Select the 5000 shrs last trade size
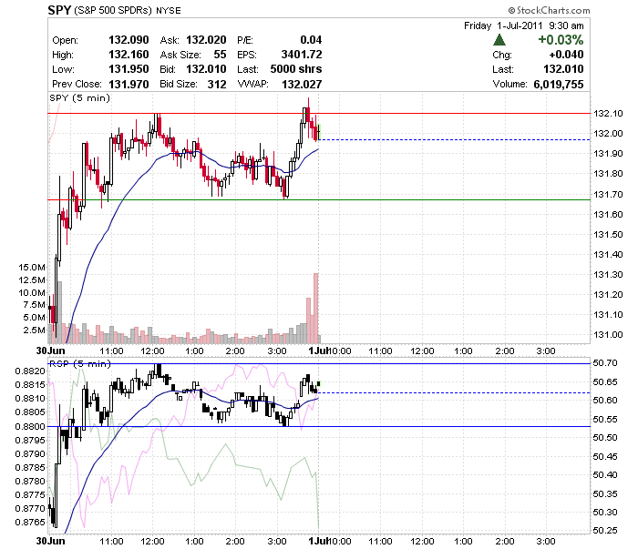638x549 pixels. [296, 69]
